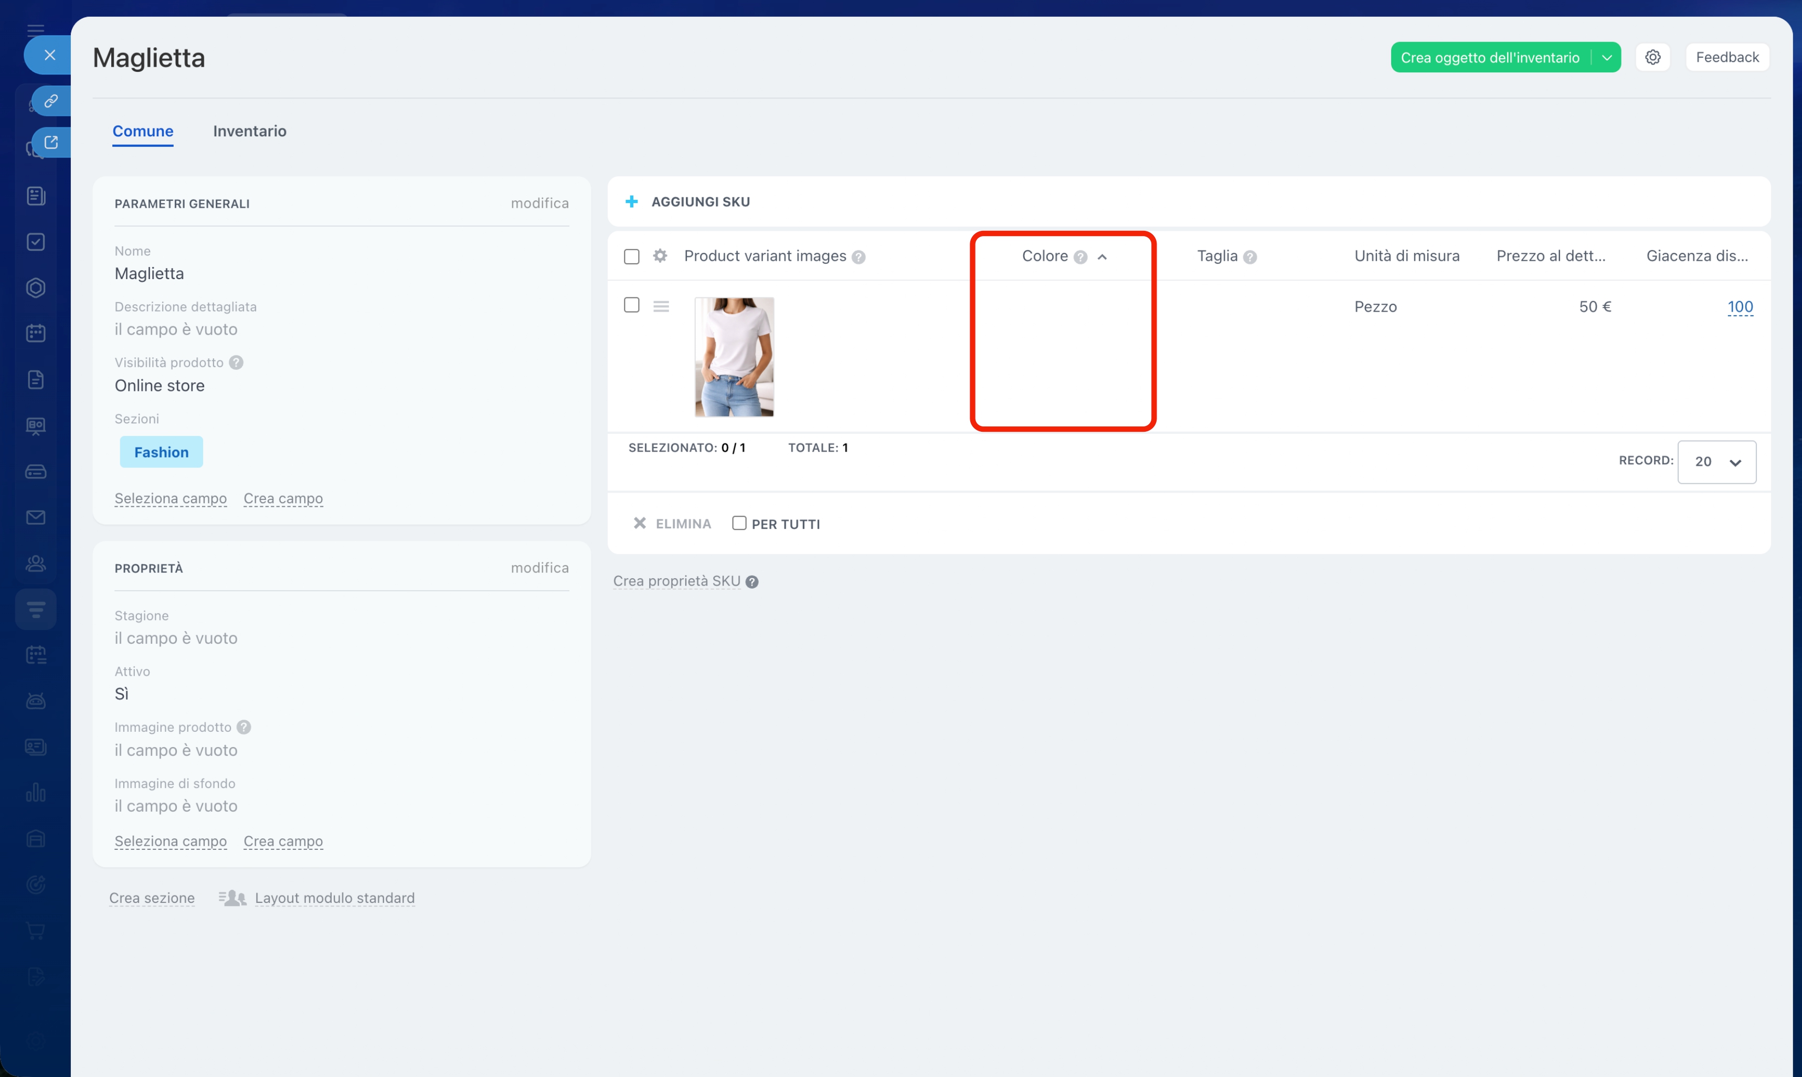Image resolution: width=1802 pixels, height=1077 pixels.
Task: Click the Crea proprietà SKU link
Action: point(676,581)
